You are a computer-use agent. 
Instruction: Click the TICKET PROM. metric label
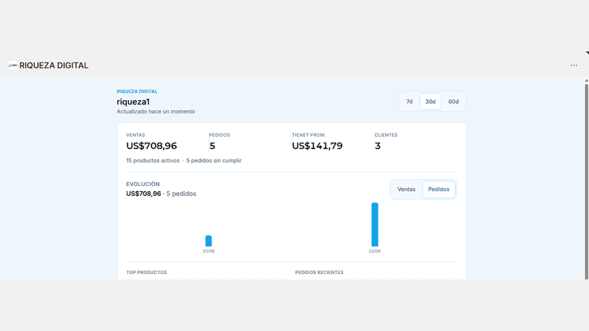[309, 135]
